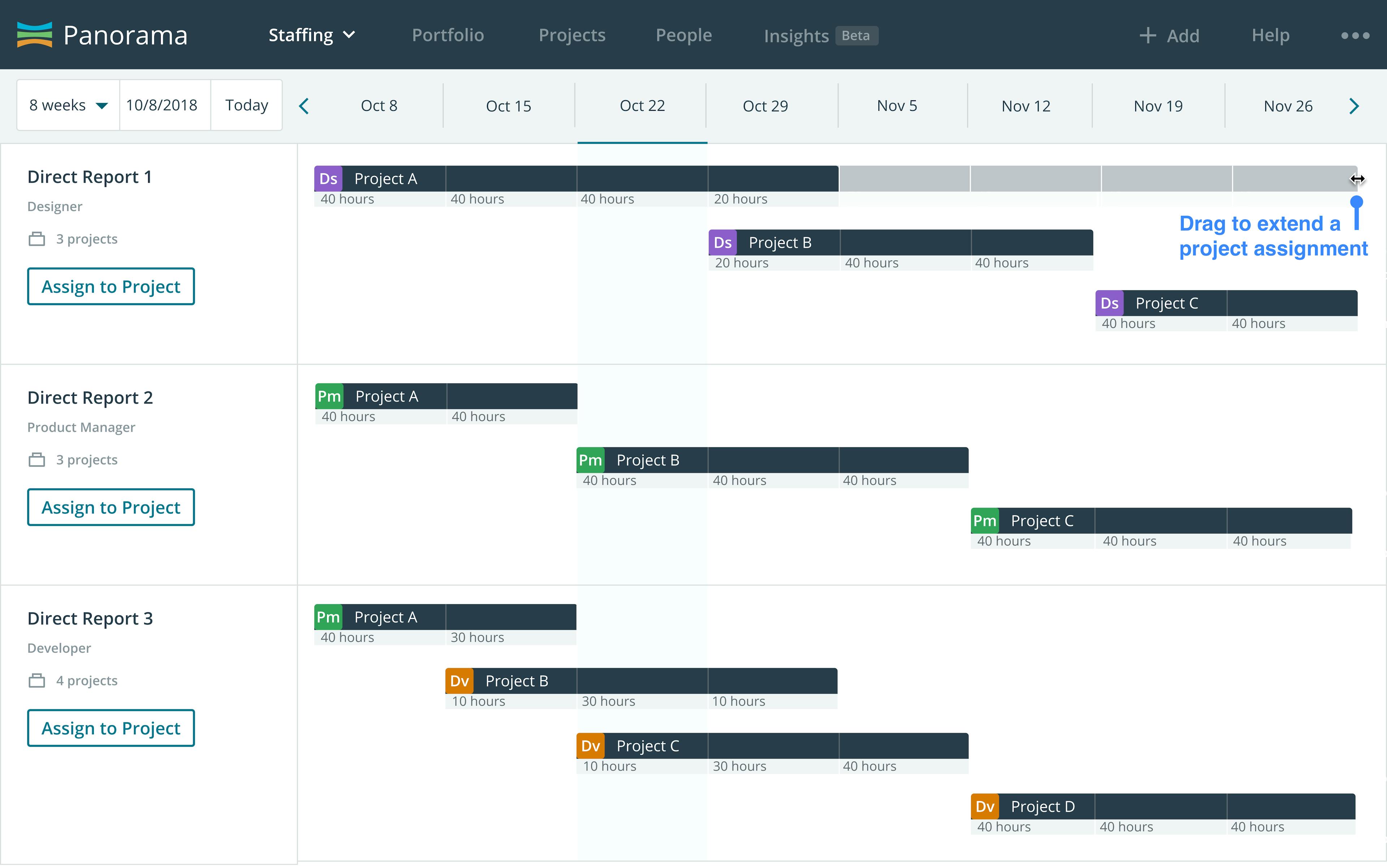
Task: Click Pm badge on Direct Report 2 Project A
Action: [329, 396]
